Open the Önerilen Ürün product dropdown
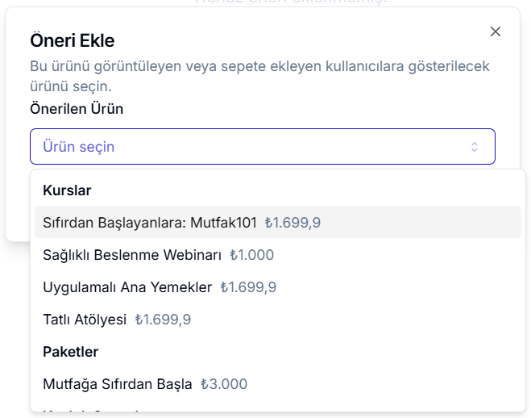 click(x=262, y=147)
